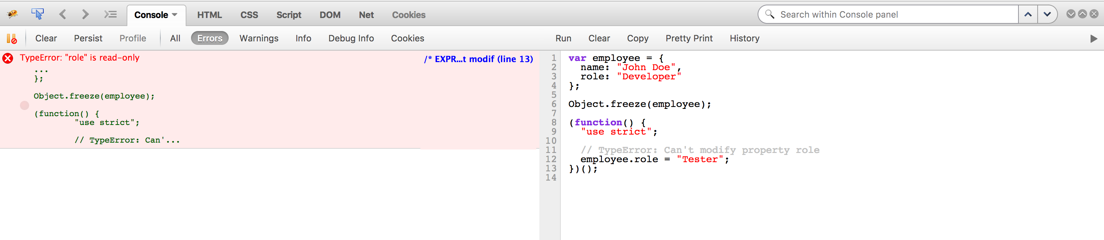Click the break on all errors icon
Viewport: 1104px width, 240px height.
(x=12, y=39)
